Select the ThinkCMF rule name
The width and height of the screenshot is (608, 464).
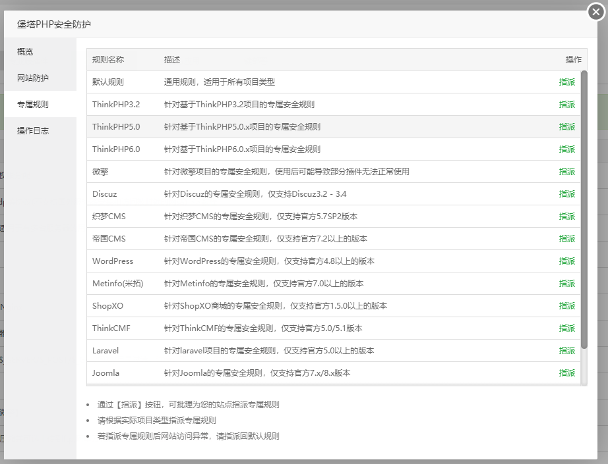coord(111,328)
